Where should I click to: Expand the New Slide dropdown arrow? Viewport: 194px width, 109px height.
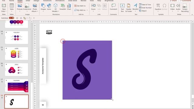click(x=6, y=12)
